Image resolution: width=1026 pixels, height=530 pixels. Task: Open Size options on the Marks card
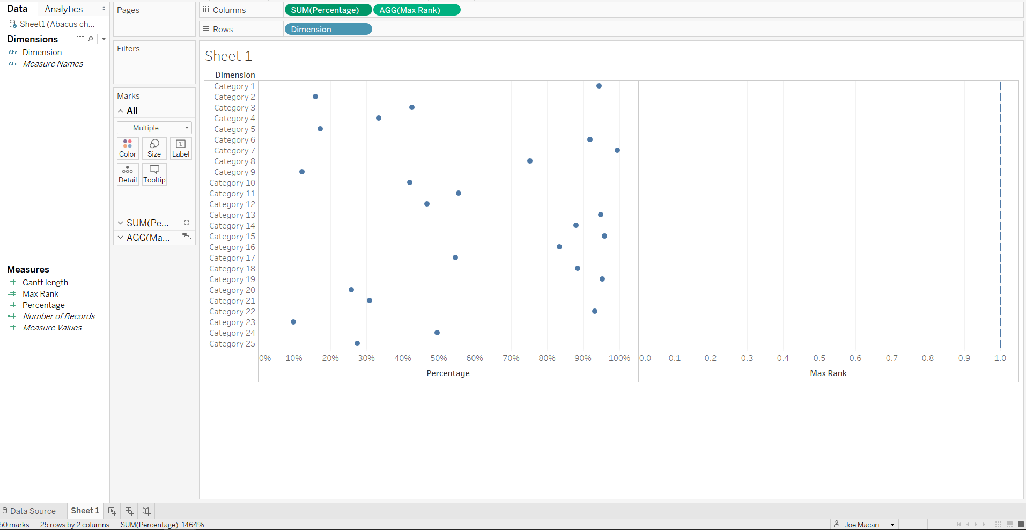click(x=154, y=148)
